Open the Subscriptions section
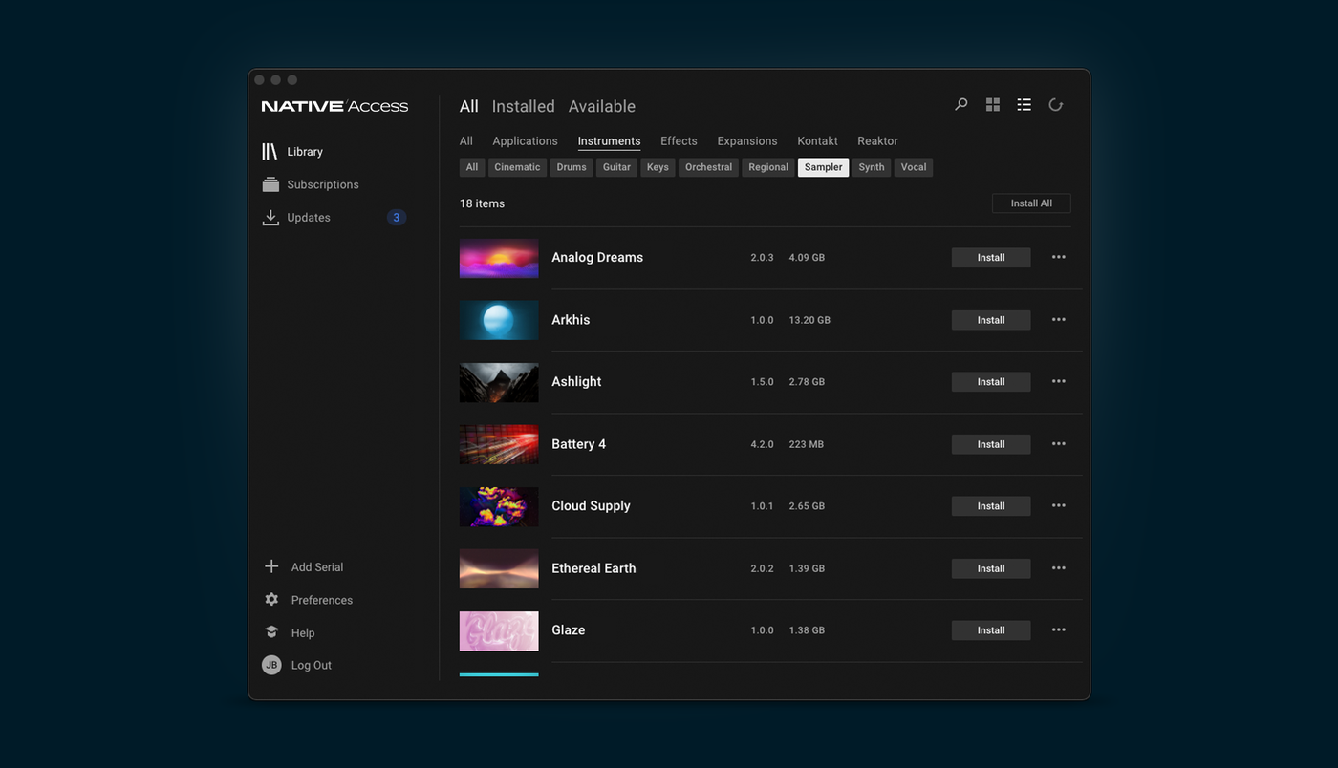Viewport: 1338px width, 768px height. click(x=323, y=184)
